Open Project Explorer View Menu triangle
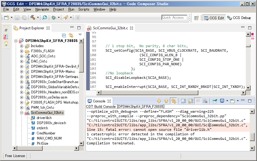 (80, 34)
